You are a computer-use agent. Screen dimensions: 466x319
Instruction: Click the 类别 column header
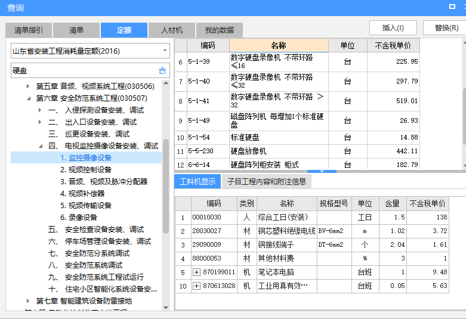coord(246,203)
